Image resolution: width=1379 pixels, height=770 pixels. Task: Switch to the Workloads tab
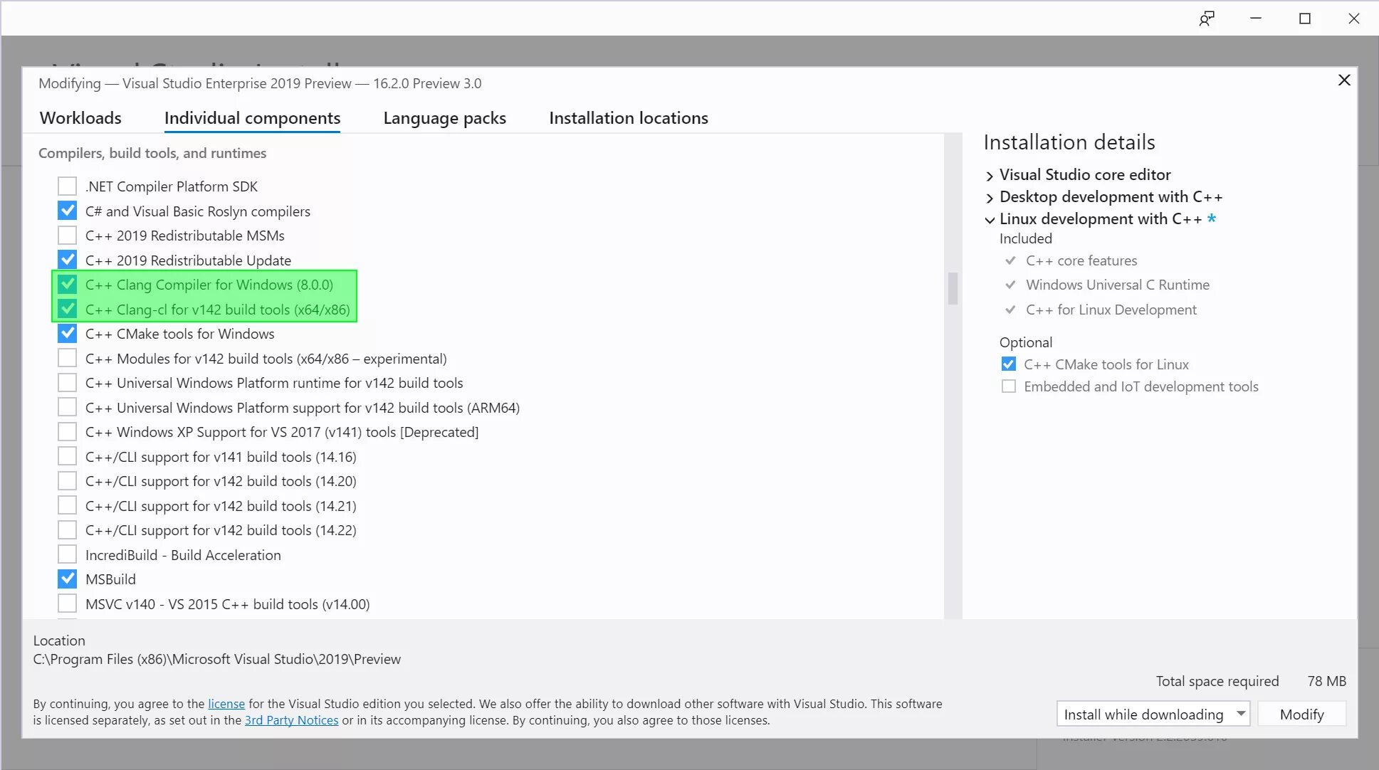(x=80, y=118)
